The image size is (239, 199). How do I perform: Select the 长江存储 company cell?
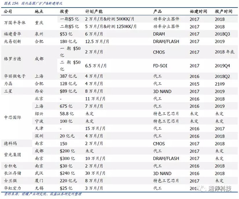(12, 173)
